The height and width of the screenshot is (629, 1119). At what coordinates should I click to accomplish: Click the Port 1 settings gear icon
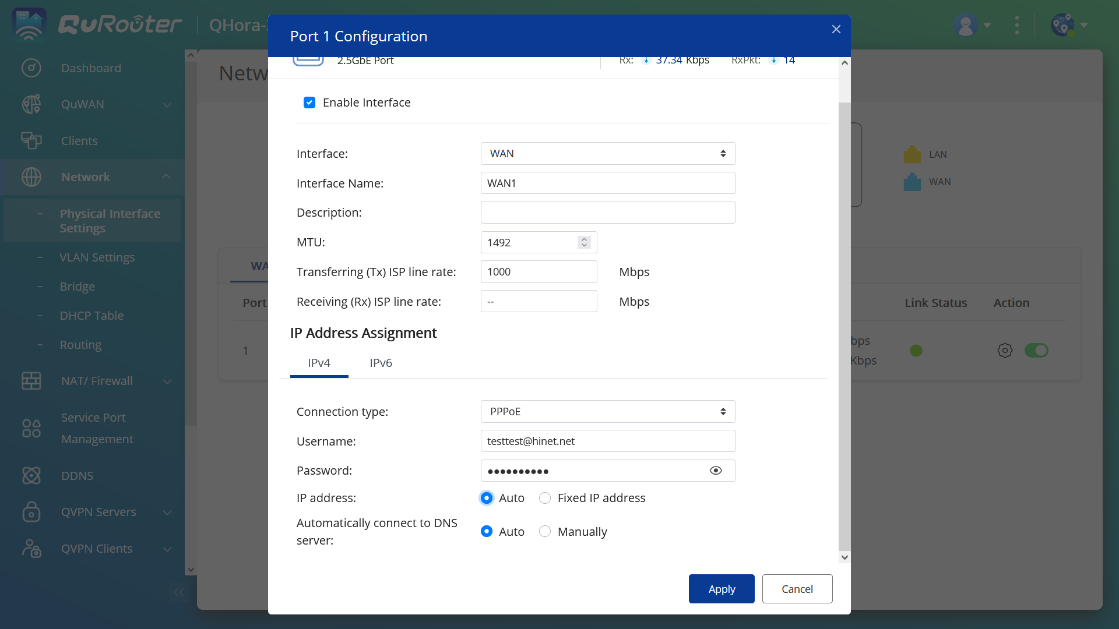pos(1005,350)
